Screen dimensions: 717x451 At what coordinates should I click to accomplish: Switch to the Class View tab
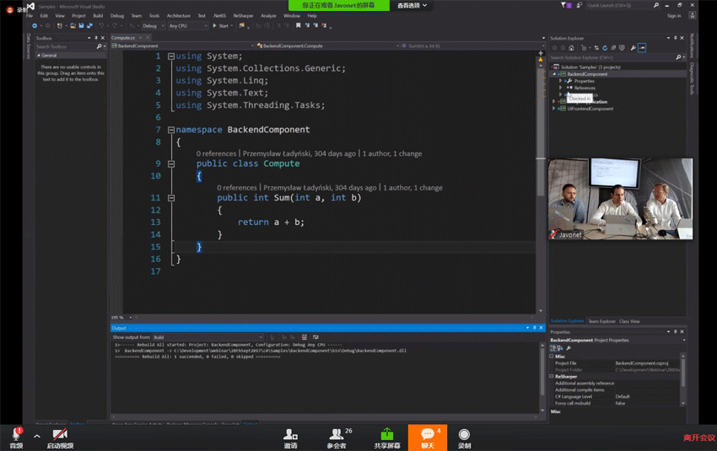(x=629, y=322)
